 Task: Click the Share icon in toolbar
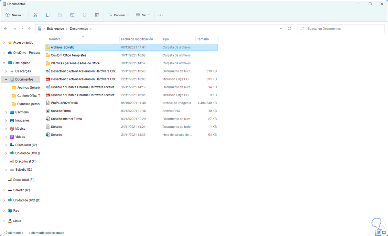tap(84, 15)
